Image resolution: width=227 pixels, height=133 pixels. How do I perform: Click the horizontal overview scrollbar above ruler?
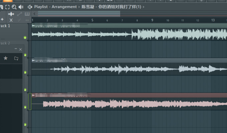(132, 14)
